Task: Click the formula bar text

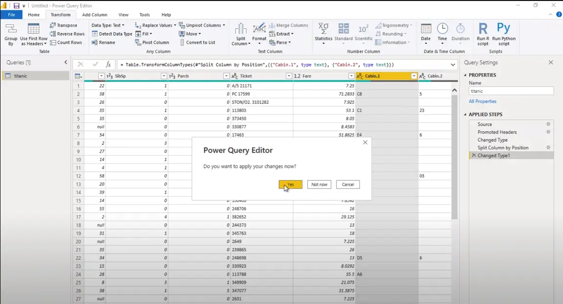Action: click(257, 64)
